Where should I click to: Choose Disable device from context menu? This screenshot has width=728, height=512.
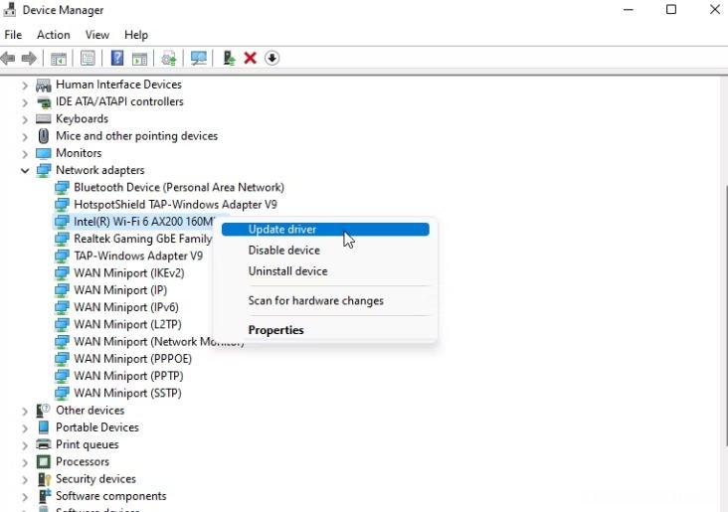(x=325, y=251)
